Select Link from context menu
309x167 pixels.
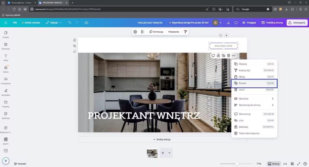click(254, 120)
